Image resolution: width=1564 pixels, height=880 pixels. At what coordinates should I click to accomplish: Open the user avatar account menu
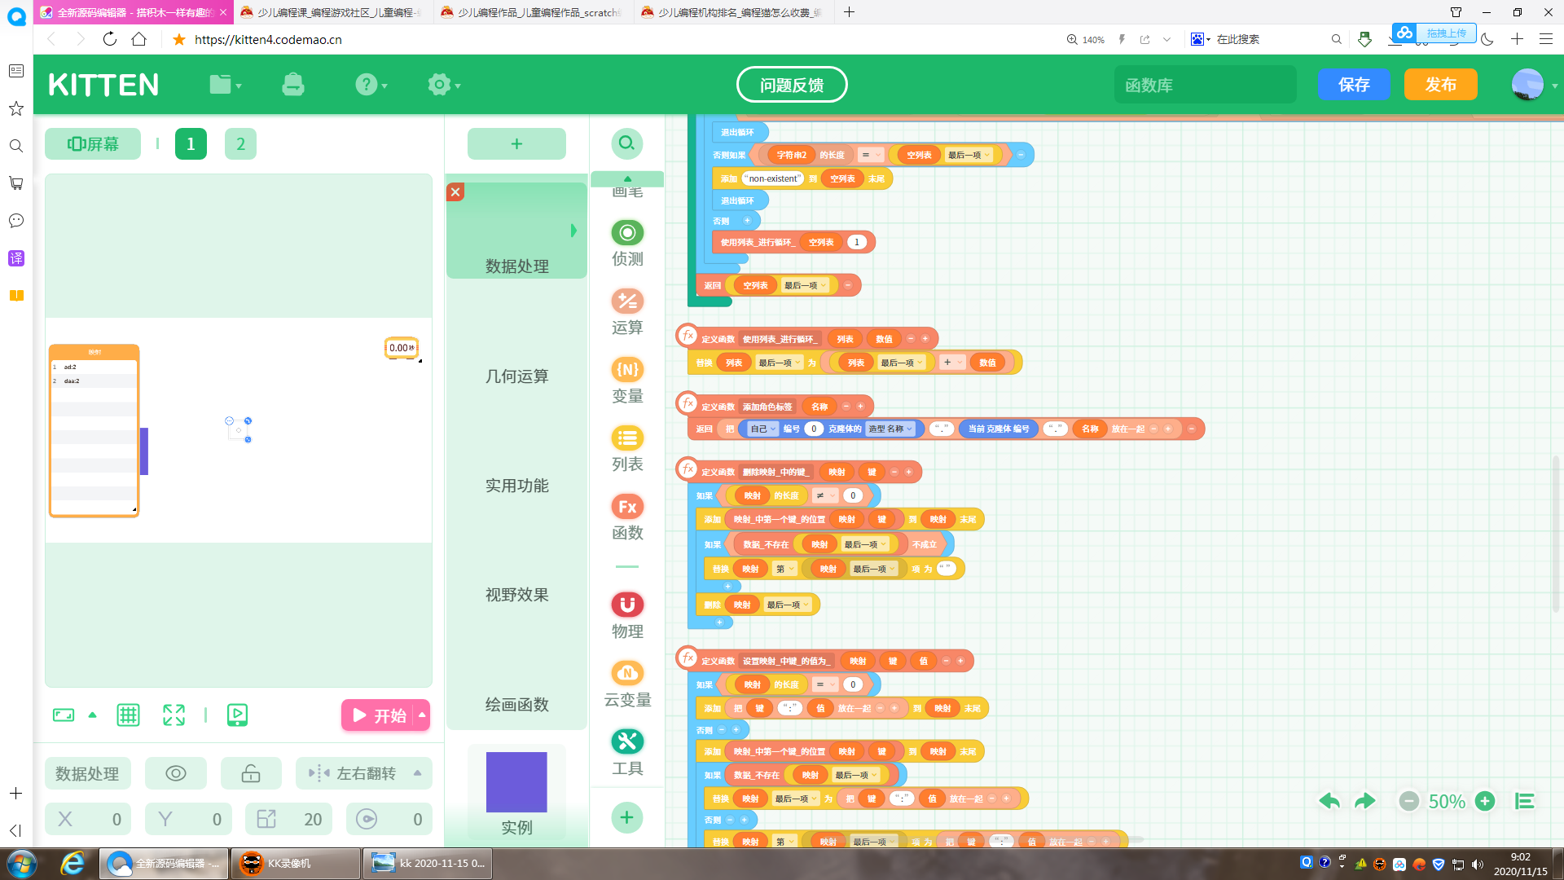(x=1534, y=84)
